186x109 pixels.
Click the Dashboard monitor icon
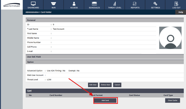(33, 4)
